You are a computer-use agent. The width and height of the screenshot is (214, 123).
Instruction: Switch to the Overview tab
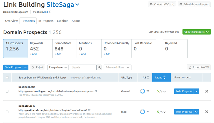point(12,21)
